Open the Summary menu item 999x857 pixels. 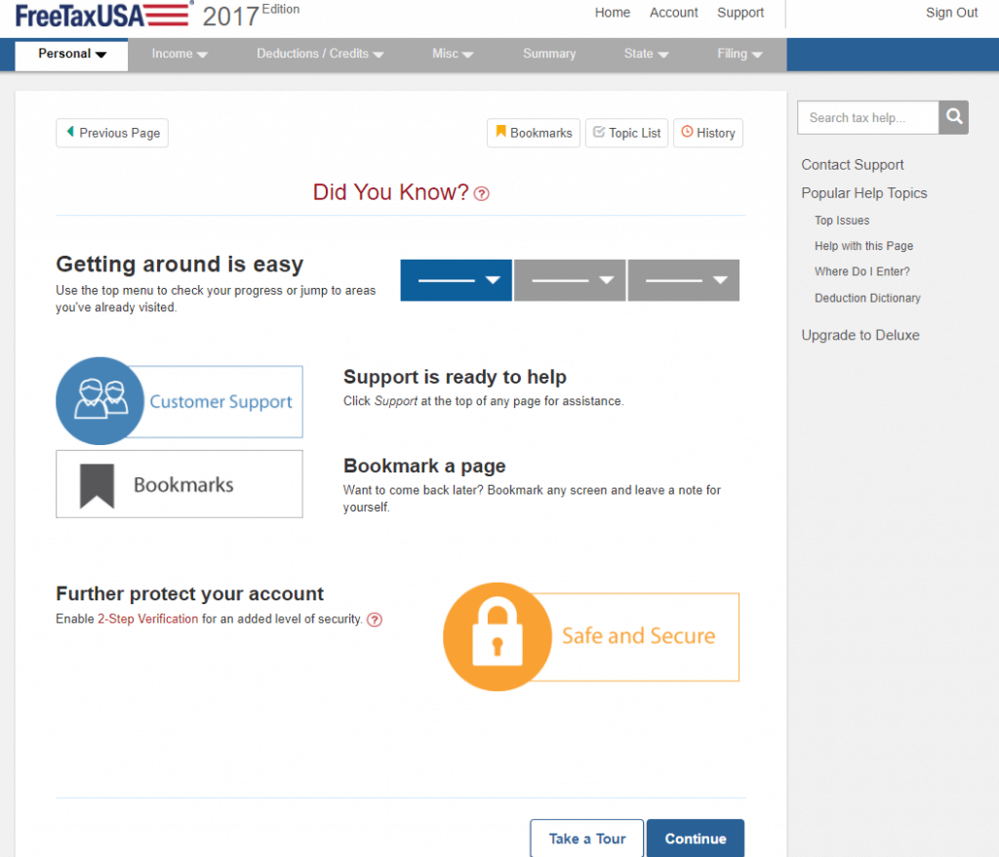coord(549,54)
